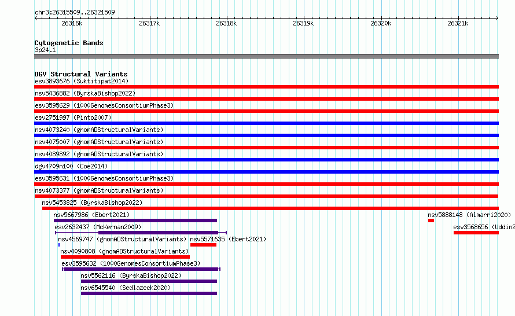The width and height of the screenshot is (515, 316).
Task: Click the nsv4073377 (gnomADStructuralVariants) label
Action: pos(99,190)
